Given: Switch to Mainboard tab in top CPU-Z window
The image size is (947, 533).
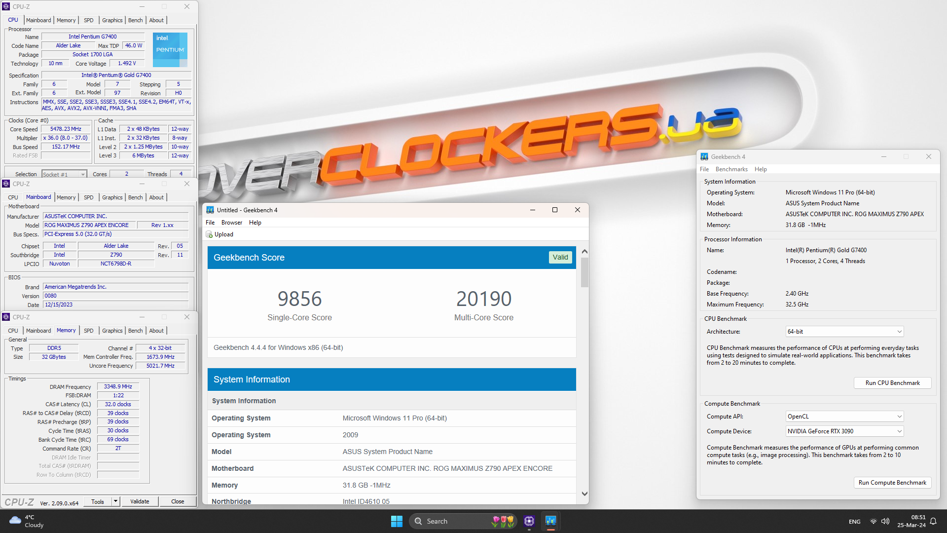Looking at the screenshot, I should point(38,20).
